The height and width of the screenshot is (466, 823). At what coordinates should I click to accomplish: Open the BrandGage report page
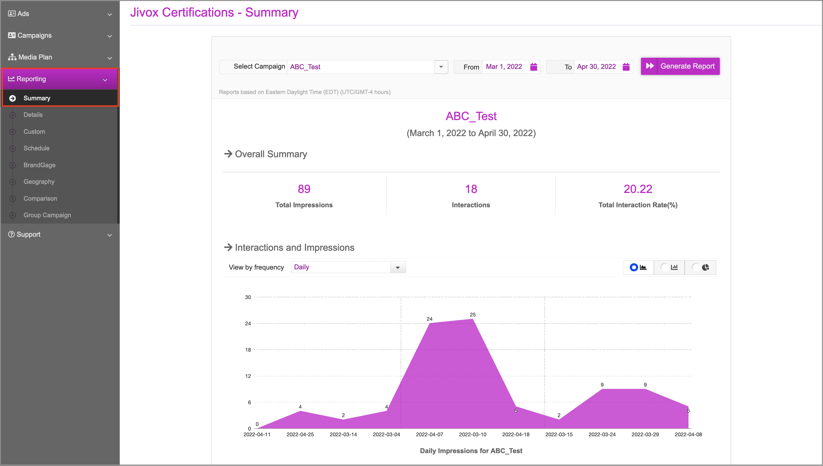(x=39, y=165)
